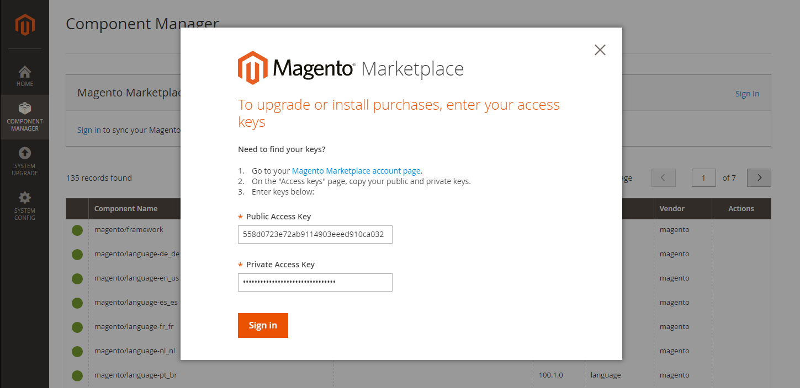Click the Private Access Key field
This screenshot has width=800, height=388.
click(x=315, y=282)
